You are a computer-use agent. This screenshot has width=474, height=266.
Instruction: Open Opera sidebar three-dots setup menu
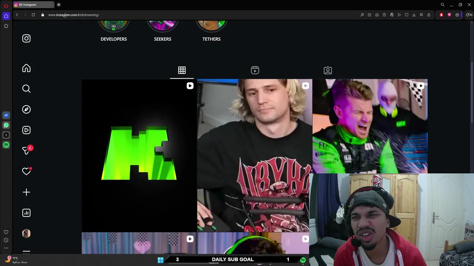6,248
